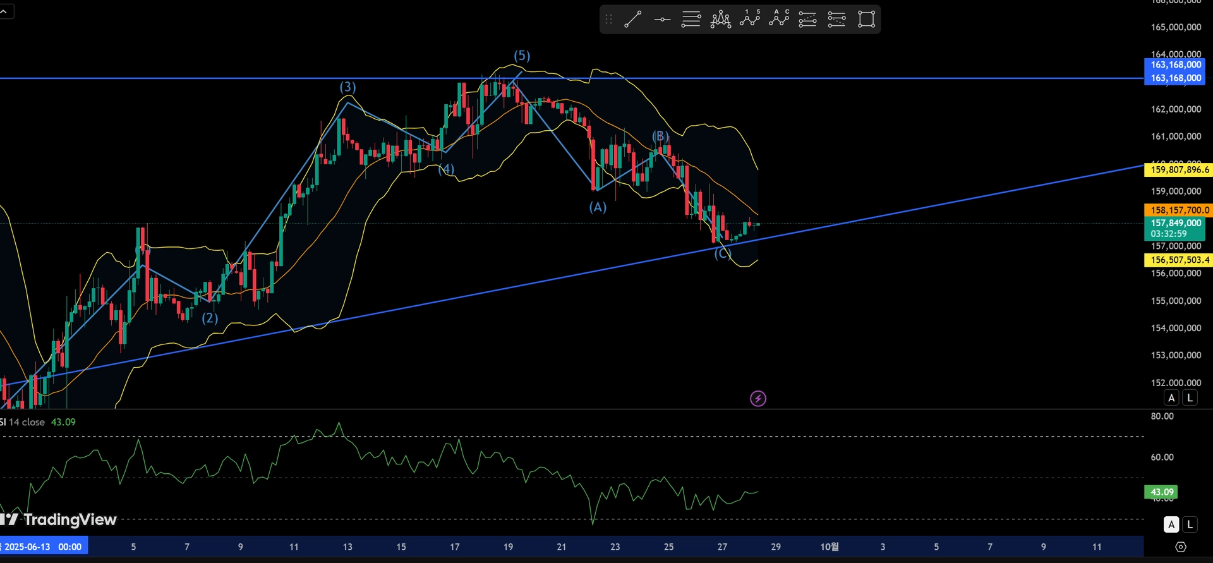Collapse the legend with the chevron arrow
Screen dimensions: 1213x563
tap(6, 11)
